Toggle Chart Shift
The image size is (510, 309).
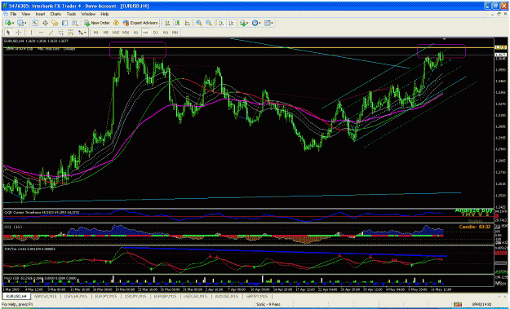point(231,23)
